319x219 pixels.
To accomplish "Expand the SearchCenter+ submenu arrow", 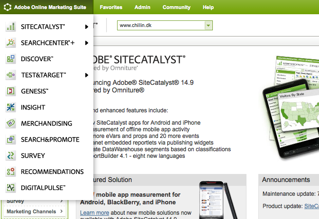I will [87, 43].
